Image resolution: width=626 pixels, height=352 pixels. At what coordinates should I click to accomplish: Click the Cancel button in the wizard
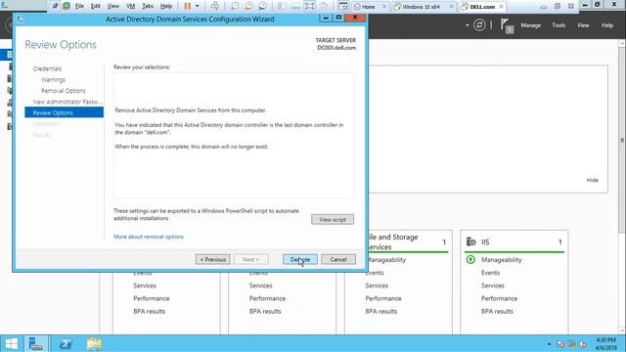(x=338, y=259)
